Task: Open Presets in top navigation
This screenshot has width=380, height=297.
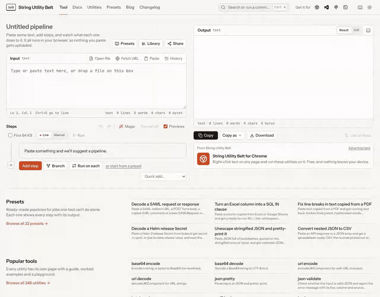Action: pyautogui.click(x=114, y=7)
